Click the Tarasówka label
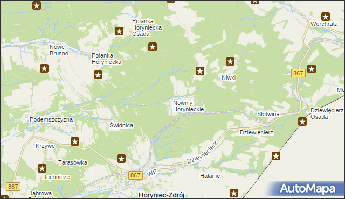Image resolution: width=345 pixels, height=199 pixels. point(73,162)
